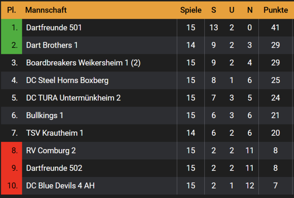Click red rank 10. position cell

[x=12, y=186]
